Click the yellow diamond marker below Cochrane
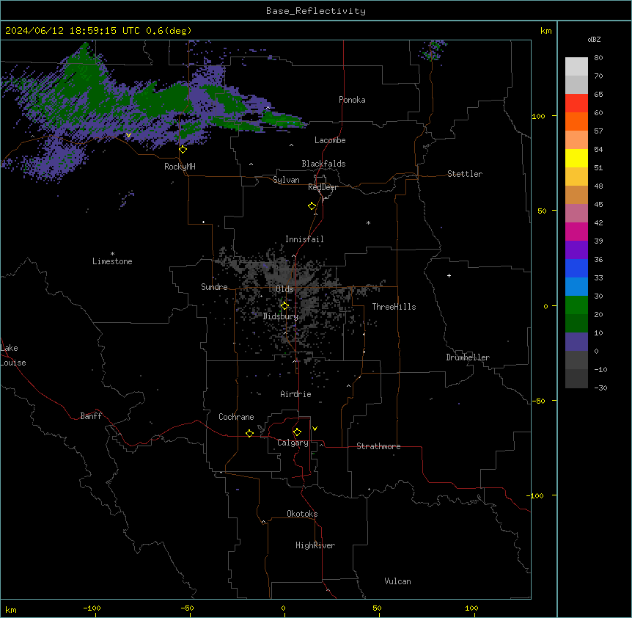This screenshot has width=632, height=618. (249, 433)
